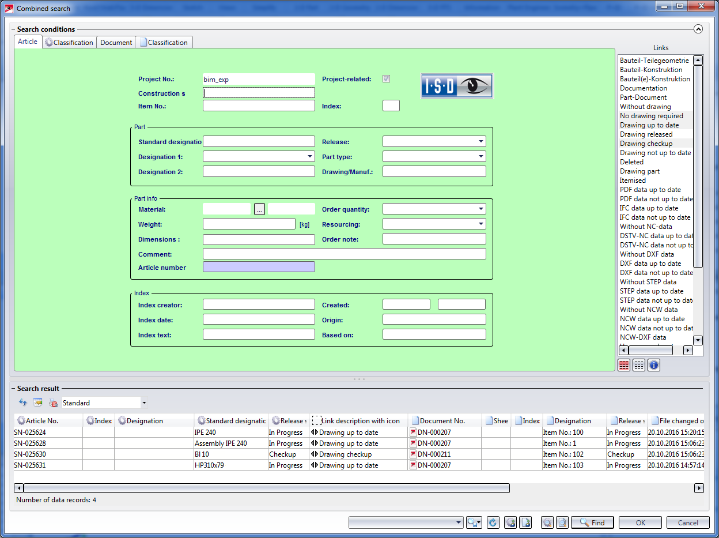Click the OK button

pyautogui.click(x=641, y=522)
